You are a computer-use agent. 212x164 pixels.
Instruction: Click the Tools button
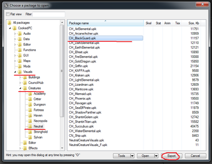[x=121, y=156]
